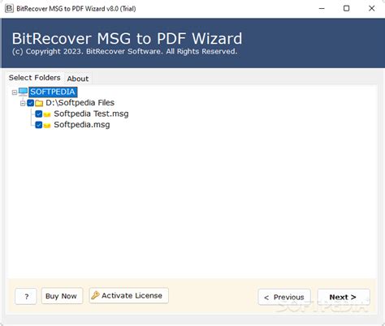Click the Activate License button

[129, 295]
